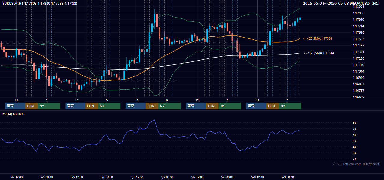The image size is (384, 180).
Task: Select the NY session block above 5/5 00:00
Action: point(49,106)
